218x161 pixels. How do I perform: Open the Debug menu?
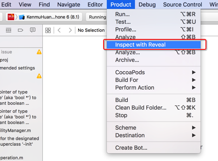point(147,4)
